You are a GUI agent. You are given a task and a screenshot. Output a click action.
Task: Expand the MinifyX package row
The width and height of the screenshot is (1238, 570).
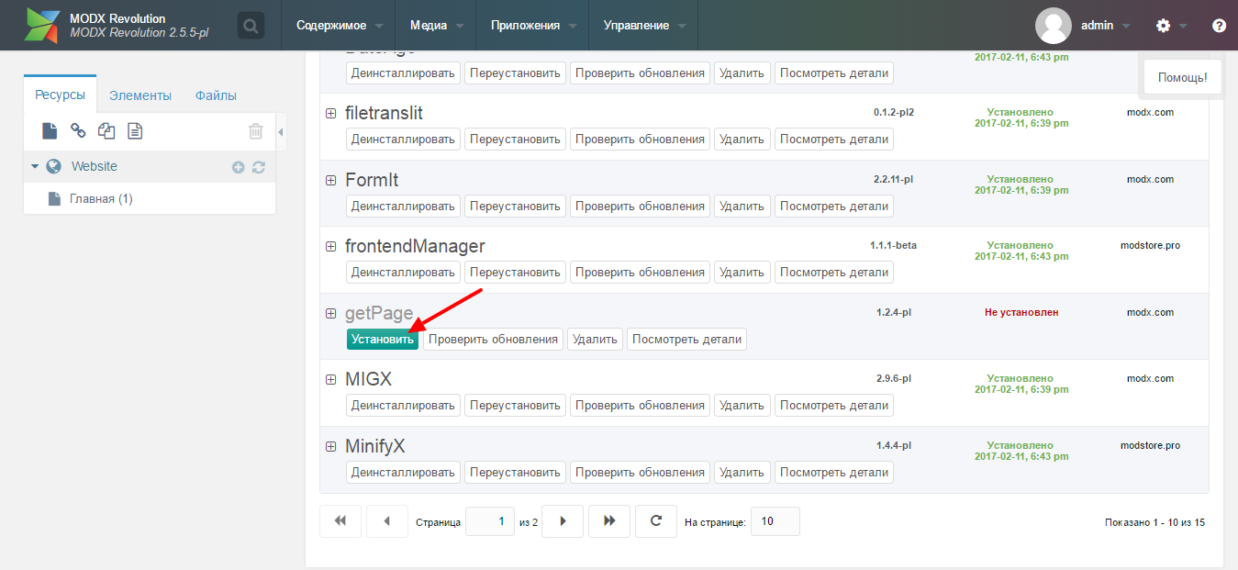coord(330,446)
